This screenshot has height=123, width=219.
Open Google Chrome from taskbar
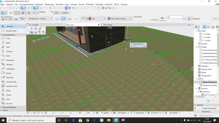[x=88, y=120]
